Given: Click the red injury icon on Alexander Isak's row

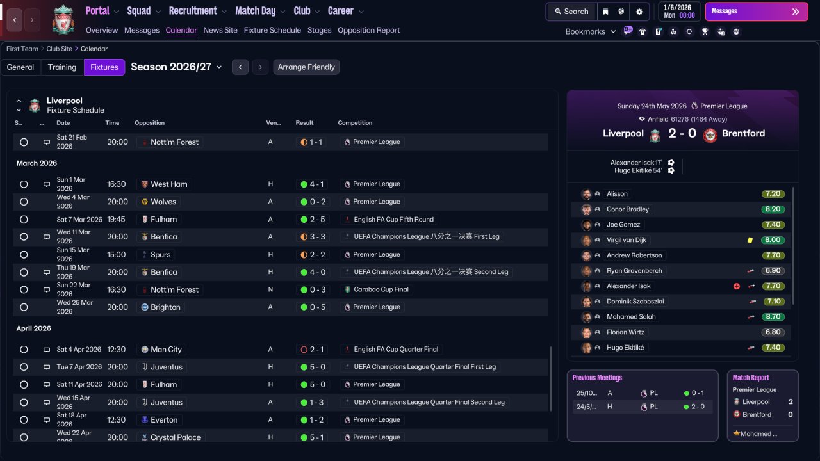Looking at the screenshot, I should click(737, 286).
